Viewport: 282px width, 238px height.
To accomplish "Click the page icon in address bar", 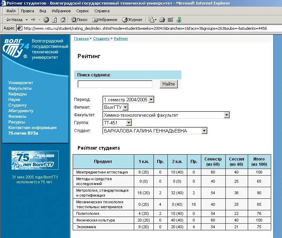I will [x=20, y=28].
